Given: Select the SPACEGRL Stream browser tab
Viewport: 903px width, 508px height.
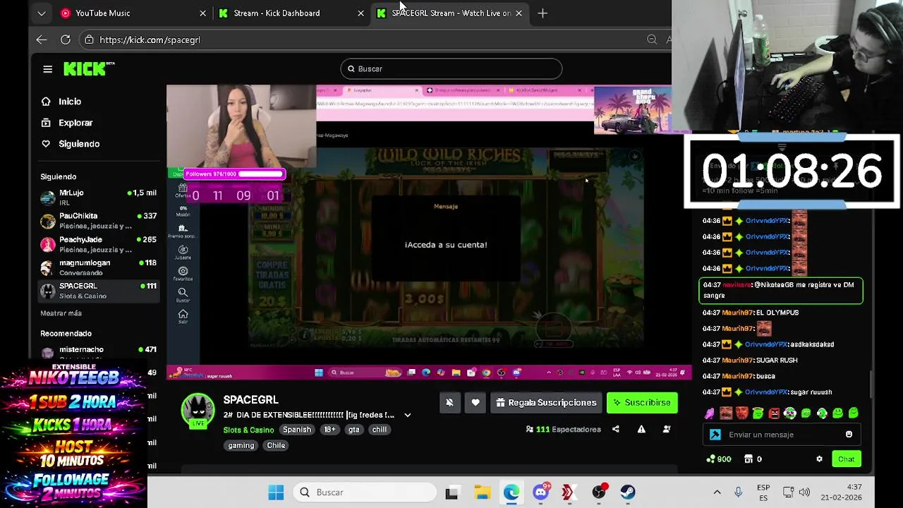Looking at the screenshot, I should 449,13.
